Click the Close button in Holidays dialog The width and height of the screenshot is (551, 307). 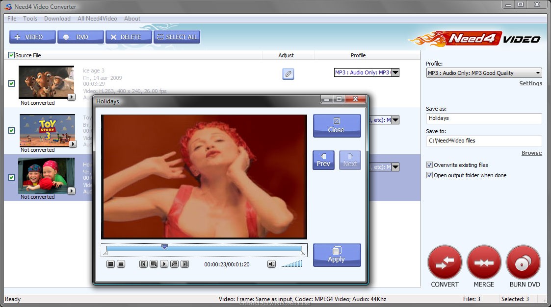click(337, 126)
